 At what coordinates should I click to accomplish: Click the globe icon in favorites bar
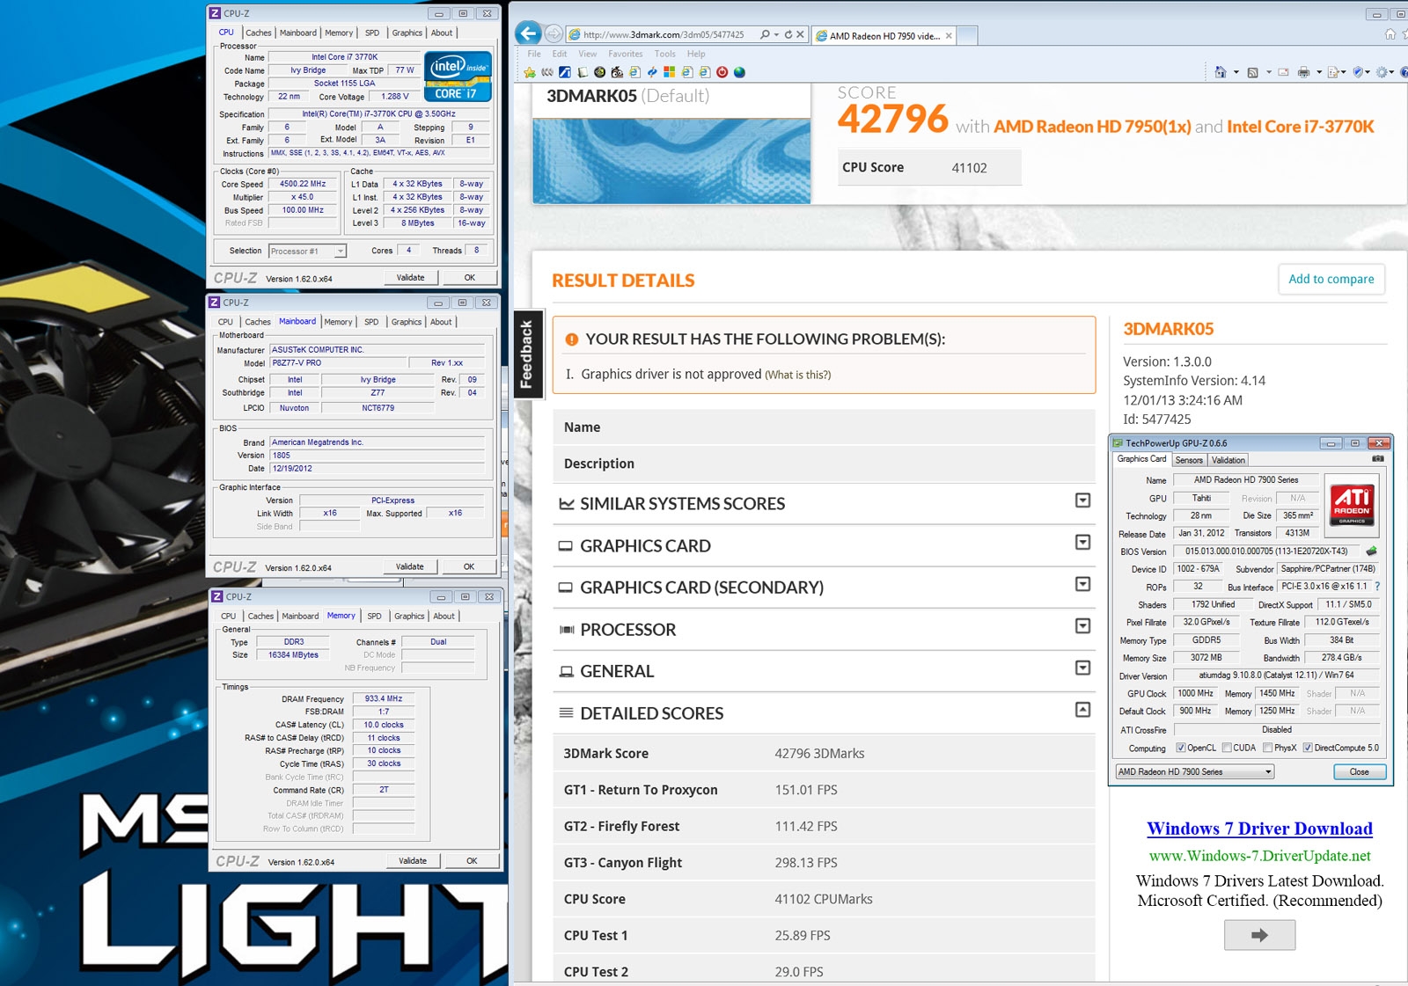[x=739, y=72]
